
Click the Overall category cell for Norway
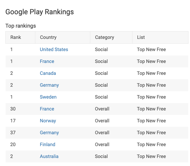(x=102, y=121)
